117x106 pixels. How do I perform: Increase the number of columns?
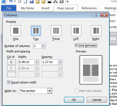(x=43, y=45)
